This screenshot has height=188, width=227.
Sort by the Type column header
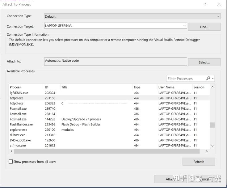[x=137, y=87]
